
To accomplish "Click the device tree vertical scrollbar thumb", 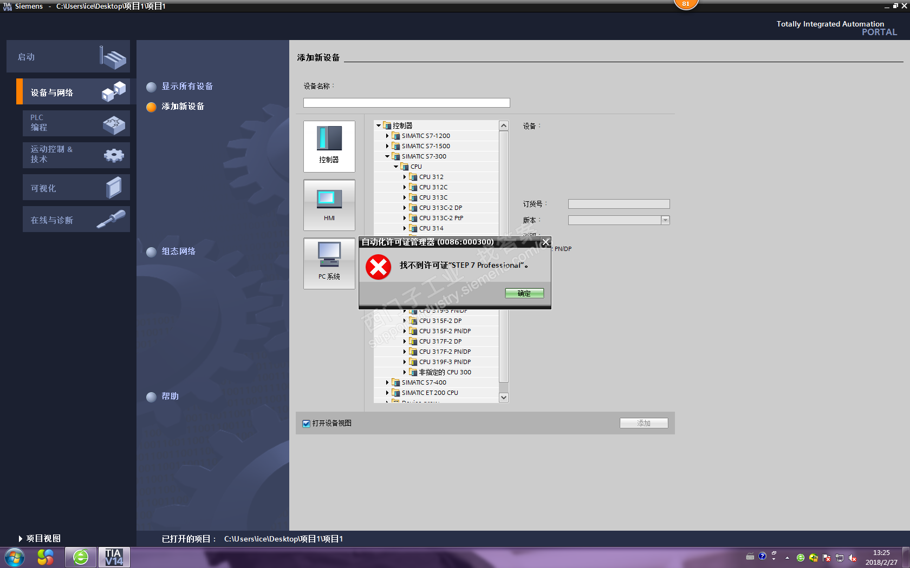I will click(x=504, y=255).
